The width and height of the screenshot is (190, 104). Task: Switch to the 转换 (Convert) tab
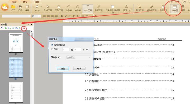pyautogui.click(x=25, y=2)
